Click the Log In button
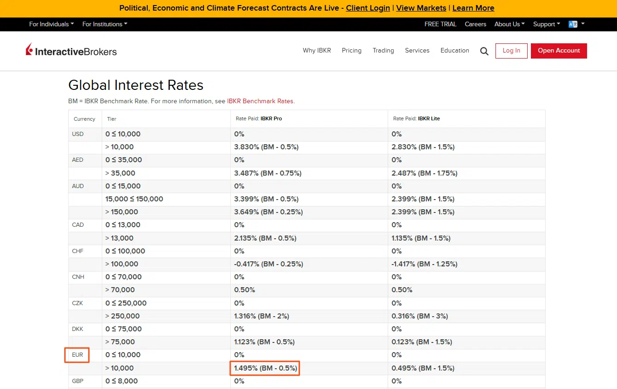 pos(512,51)
